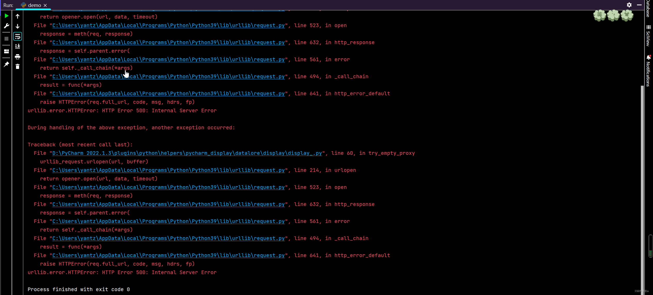Open the restore layout icon panel
Image resolution: width=653 pixels, height=295 pixels.
6,51
